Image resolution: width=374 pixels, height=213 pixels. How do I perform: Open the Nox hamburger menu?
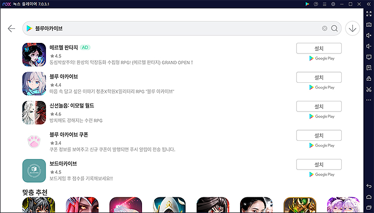tap(324, 4)
